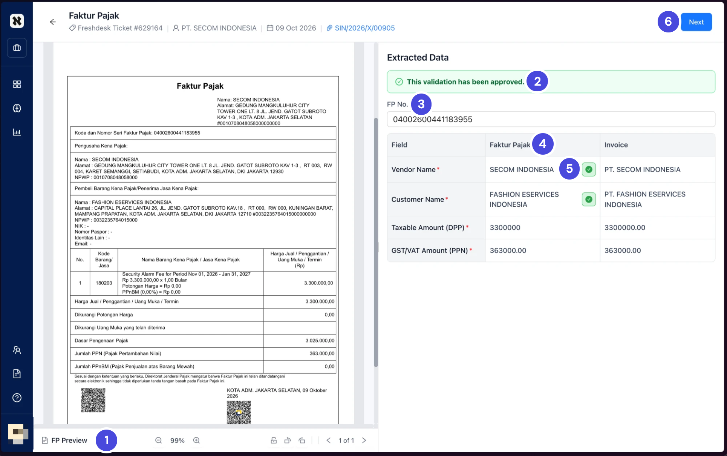The image size is (727, 456).
Task: Click the '1 of 1' page indicator
Action: [x=346, y=441]
